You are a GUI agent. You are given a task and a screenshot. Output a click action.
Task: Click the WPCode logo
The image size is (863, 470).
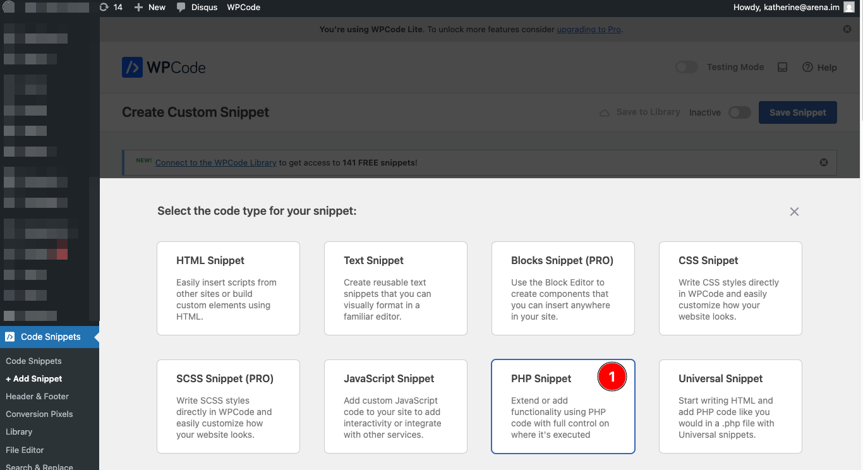click(x=164, y=68)
